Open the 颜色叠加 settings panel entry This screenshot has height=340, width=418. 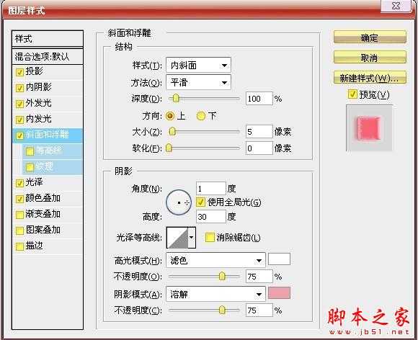point(43,198)
